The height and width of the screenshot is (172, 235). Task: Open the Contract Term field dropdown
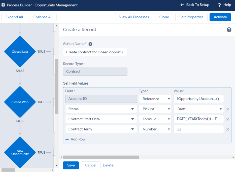pos(132,129)
